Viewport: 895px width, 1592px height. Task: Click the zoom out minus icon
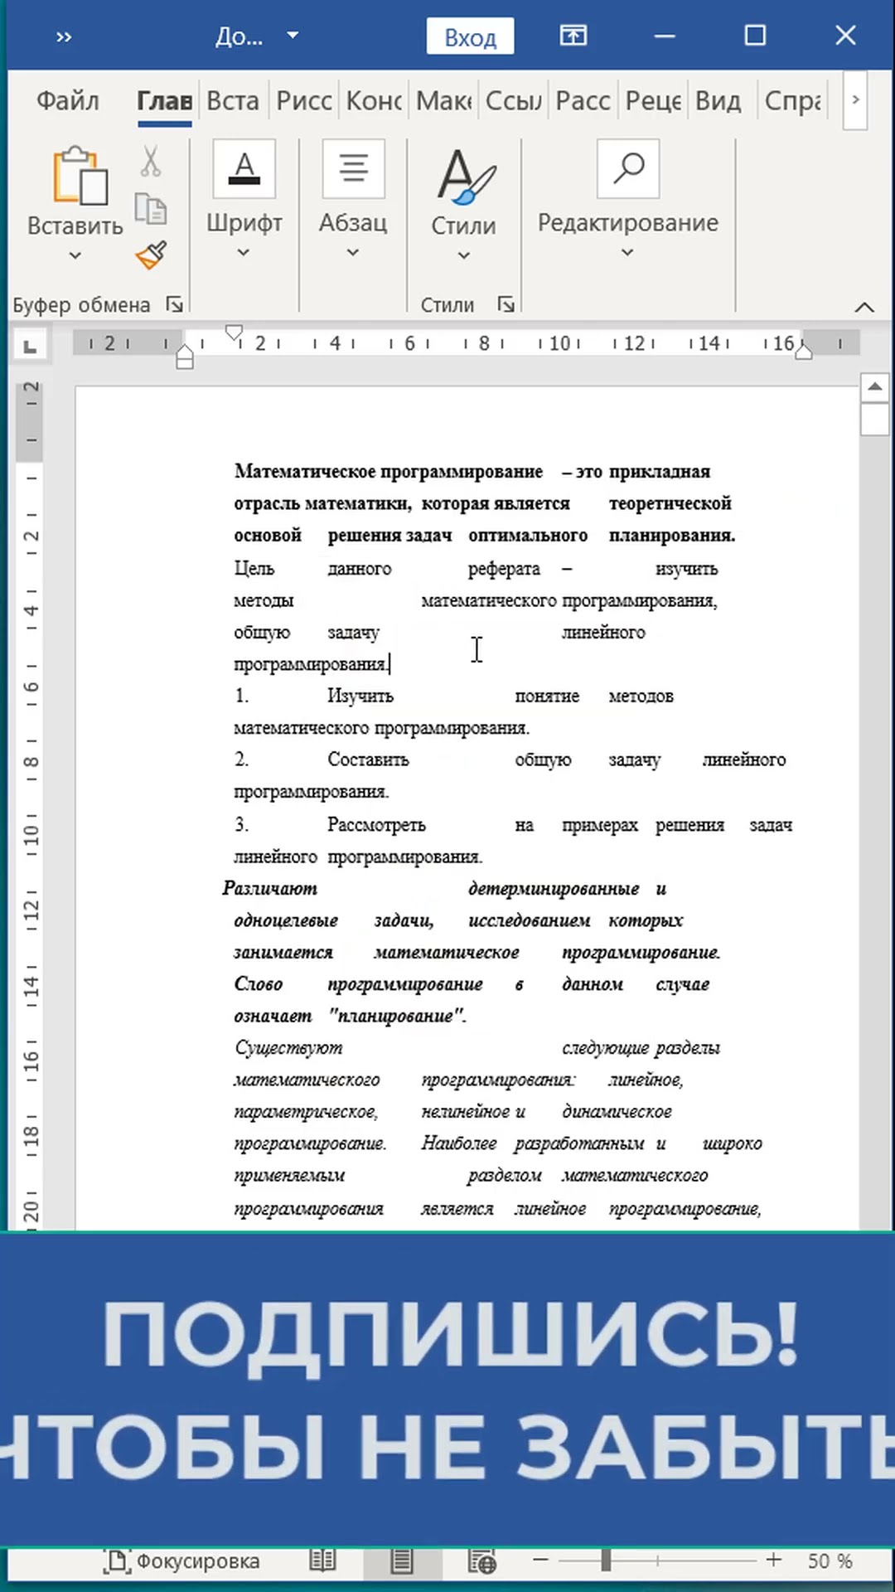[540, 1560]
